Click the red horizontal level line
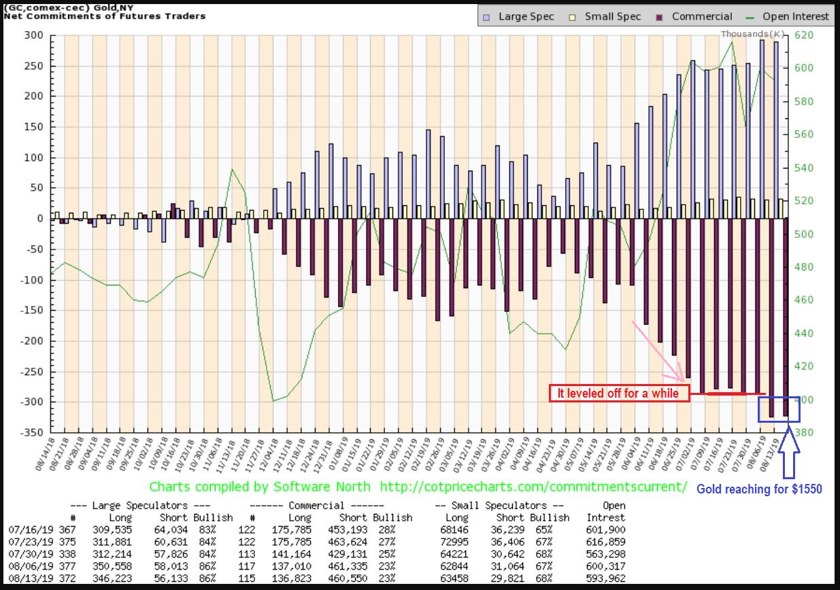This screenshot has height=590, width=840. pyautogui.click(x=728, y=393)
